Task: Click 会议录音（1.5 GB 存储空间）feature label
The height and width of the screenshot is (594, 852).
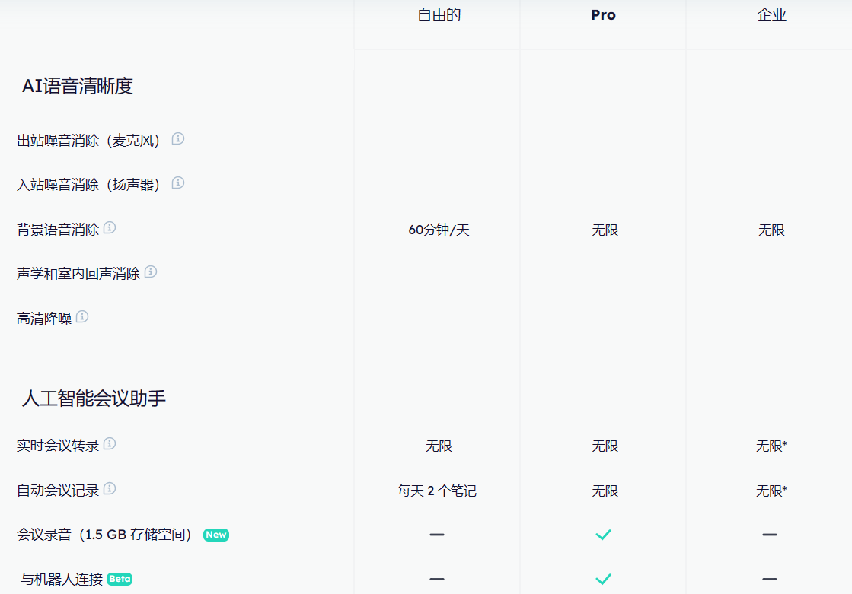Action: coord(104,535)
